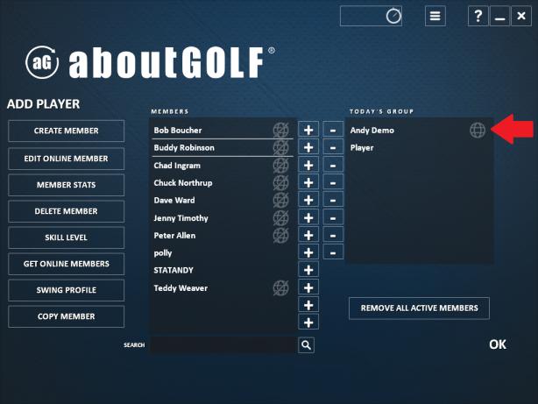Click Chad Ingram's offline globe icon
Viewport: 538px width, 404px height.
click(280, 165)
